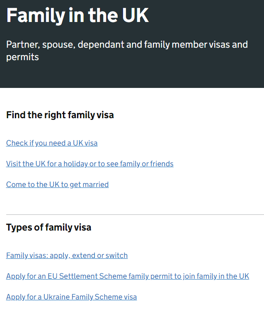
Task: Open the 'Check if you need a UK visa' link
Action: tap(52, 143)
